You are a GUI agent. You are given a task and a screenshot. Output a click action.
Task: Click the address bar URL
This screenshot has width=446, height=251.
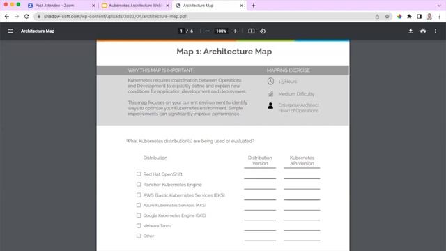(115, 17)
